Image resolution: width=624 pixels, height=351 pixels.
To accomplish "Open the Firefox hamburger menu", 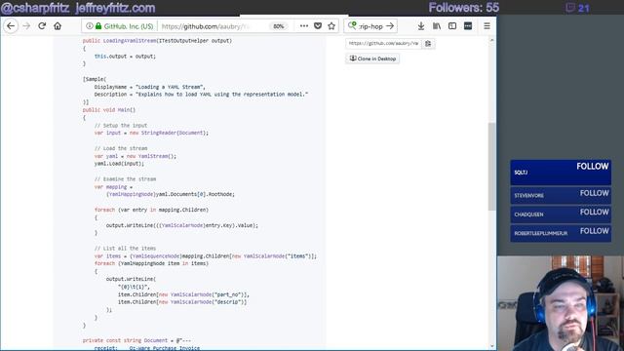I will coord(487,26).
